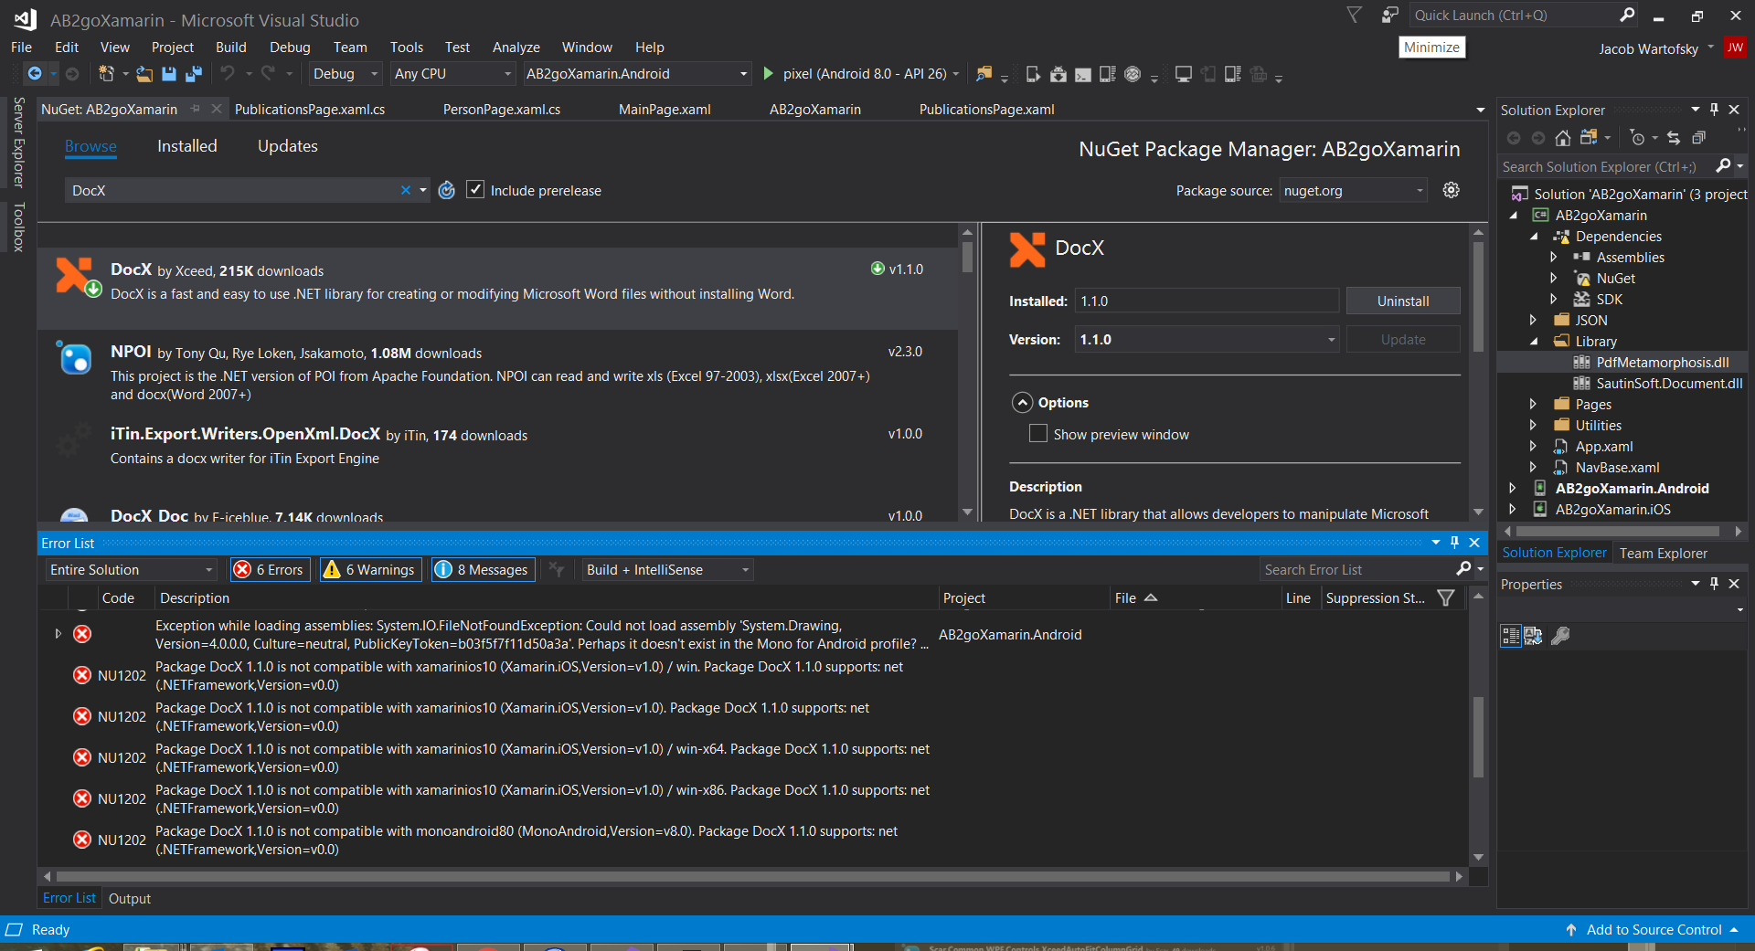Screen dimensions: 1755x951
Task: Click the Pair to Mac monitor icon
Action: click(x=1183, y=74)
